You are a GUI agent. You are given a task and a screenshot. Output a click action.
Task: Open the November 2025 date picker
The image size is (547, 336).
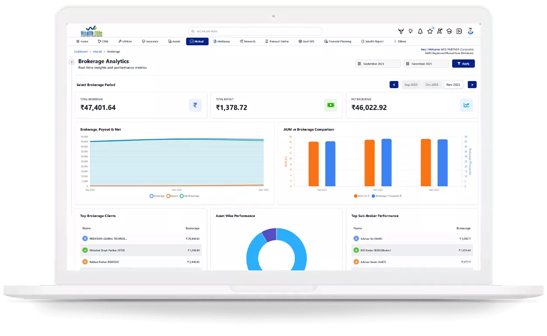pos(426,63)
